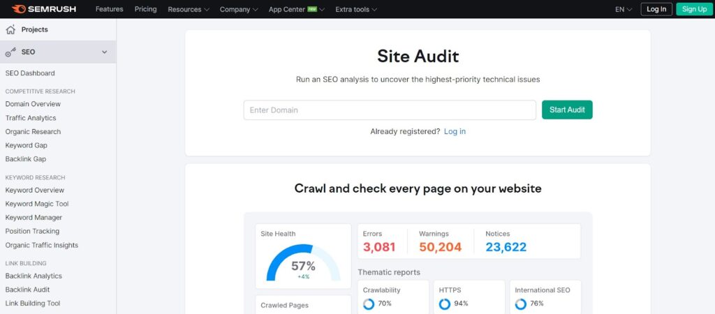Collapse the SEO sidebar section chevron
Image resolution: width=715 pixels, height=314 pixels.
click(105, 52)
